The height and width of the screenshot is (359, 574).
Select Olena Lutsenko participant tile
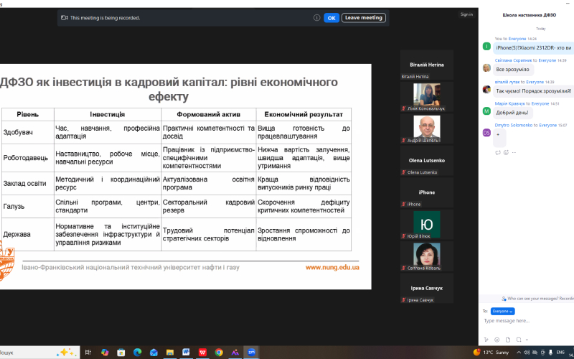pos(426,160)
